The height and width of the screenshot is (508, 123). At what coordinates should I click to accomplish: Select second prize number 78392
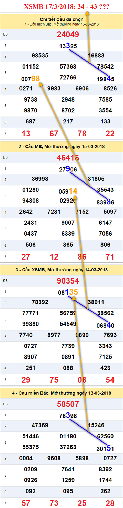40,302
